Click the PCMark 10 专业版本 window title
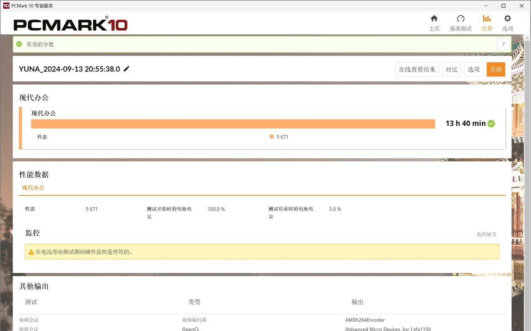The width and height of the screenshot is (531, 331). coord(32,6)
